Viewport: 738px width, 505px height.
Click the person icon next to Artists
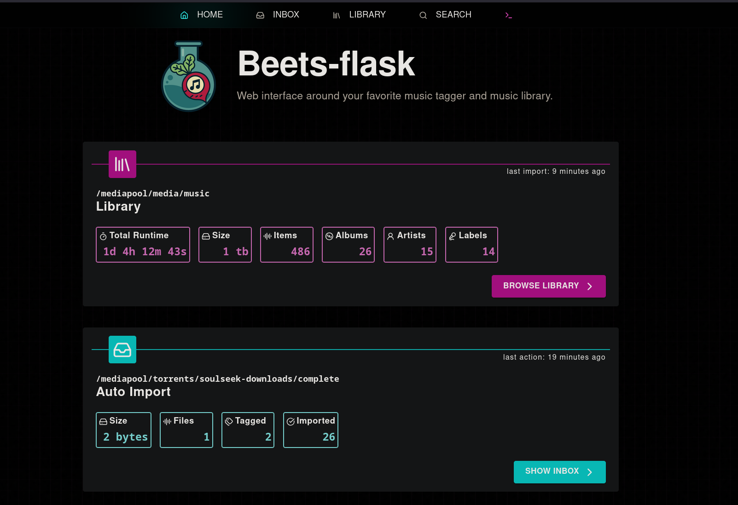pyautogui.click(x=390, y=236)
